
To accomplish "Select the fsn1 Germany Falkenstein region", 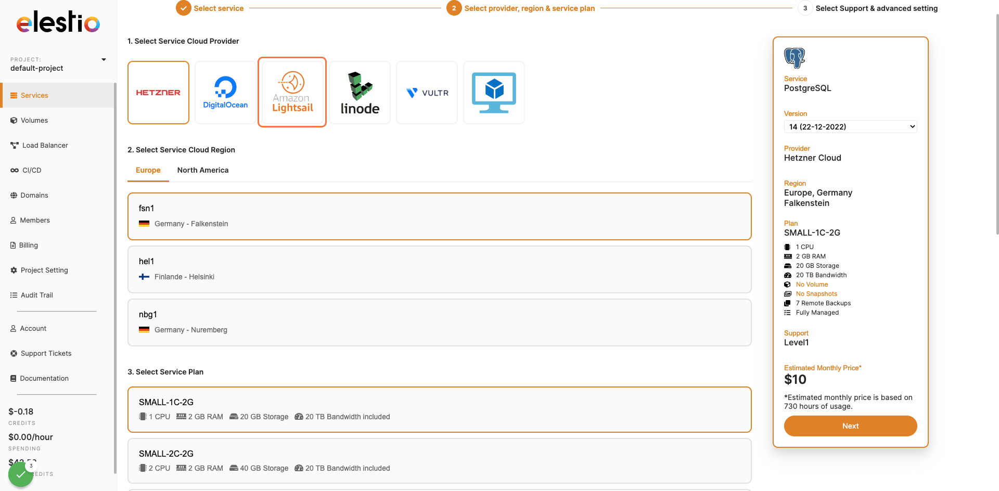I will [439, 216].
